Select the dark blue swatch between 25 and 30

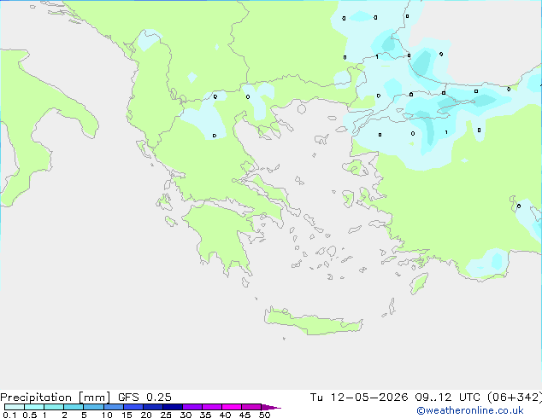(173, 407)
